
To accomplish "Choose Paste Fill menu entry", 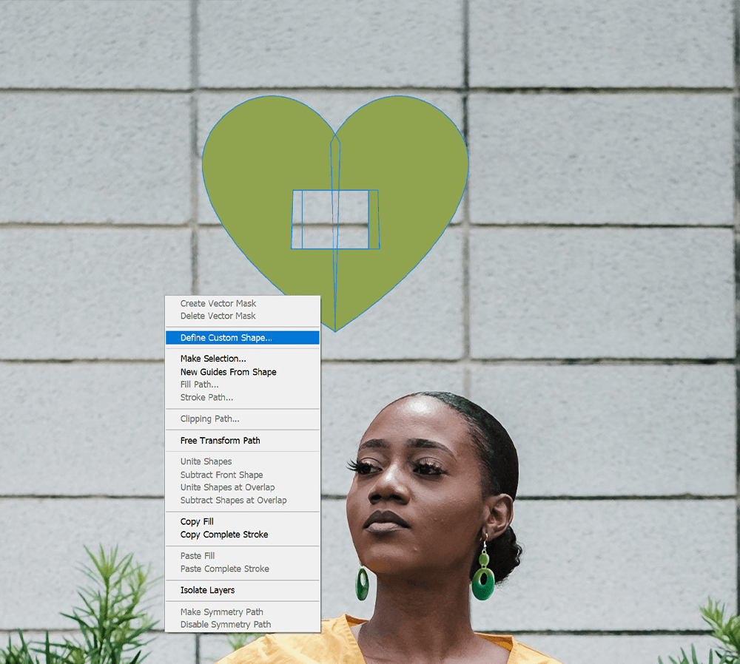I will (243, 556).
